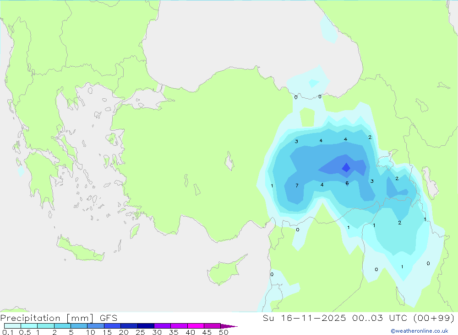The height and width of the screenshot is (335, 458).
Task: Click the above-50 legend arrow tip
Action: point(229,326)
